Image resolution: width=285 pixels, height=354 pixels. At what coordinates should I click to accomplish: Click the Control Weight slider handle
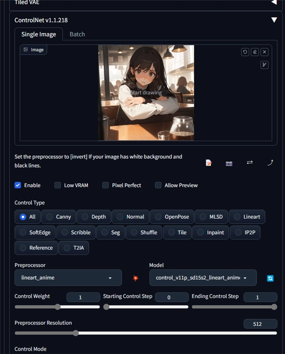(57, 307)
